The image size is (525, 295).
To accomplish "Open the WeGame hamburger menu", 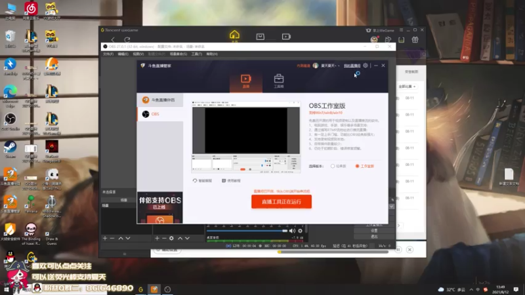I will click(401, 30).
